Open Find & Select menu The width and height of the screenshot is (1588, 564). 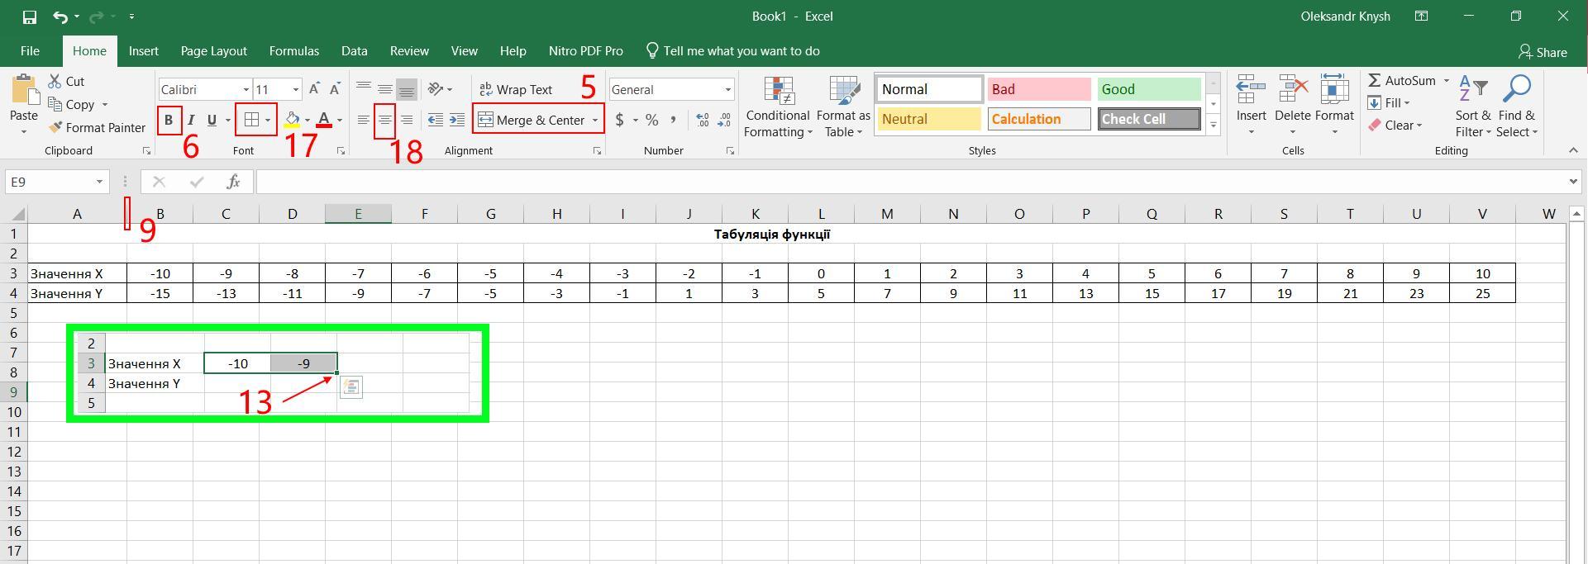1517,106
